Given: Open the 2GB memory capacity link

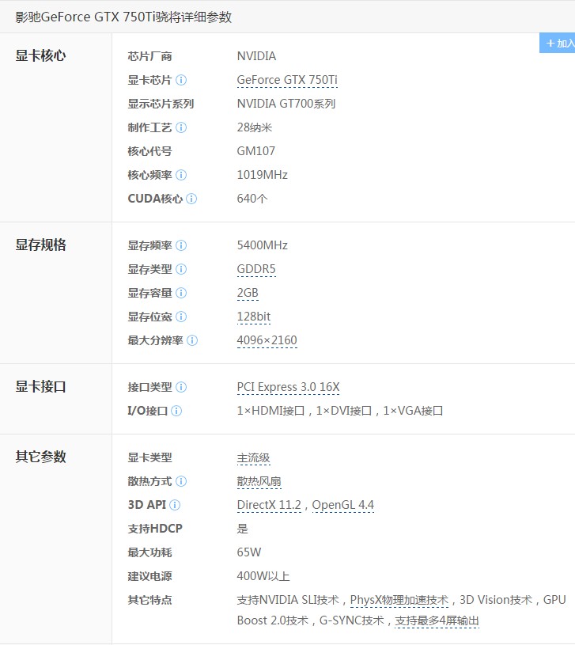Looking at the screenshot, I should (248, 293).
